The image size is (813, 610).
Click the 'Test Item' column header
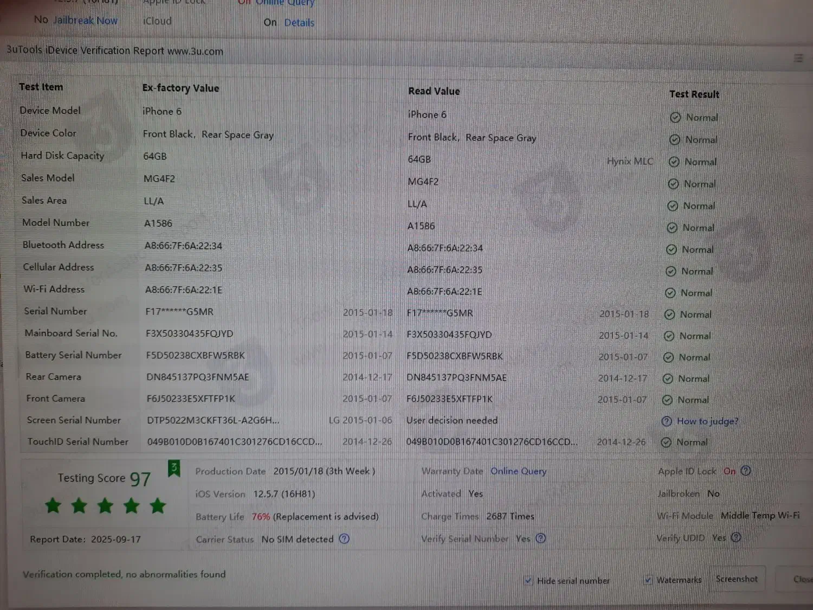click(x=41, y=87)
